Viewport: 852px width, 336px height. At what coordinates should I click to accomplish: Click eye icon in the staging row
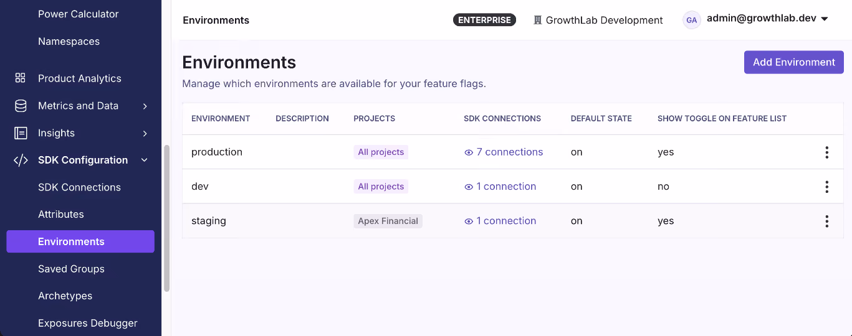coord(469,221)
